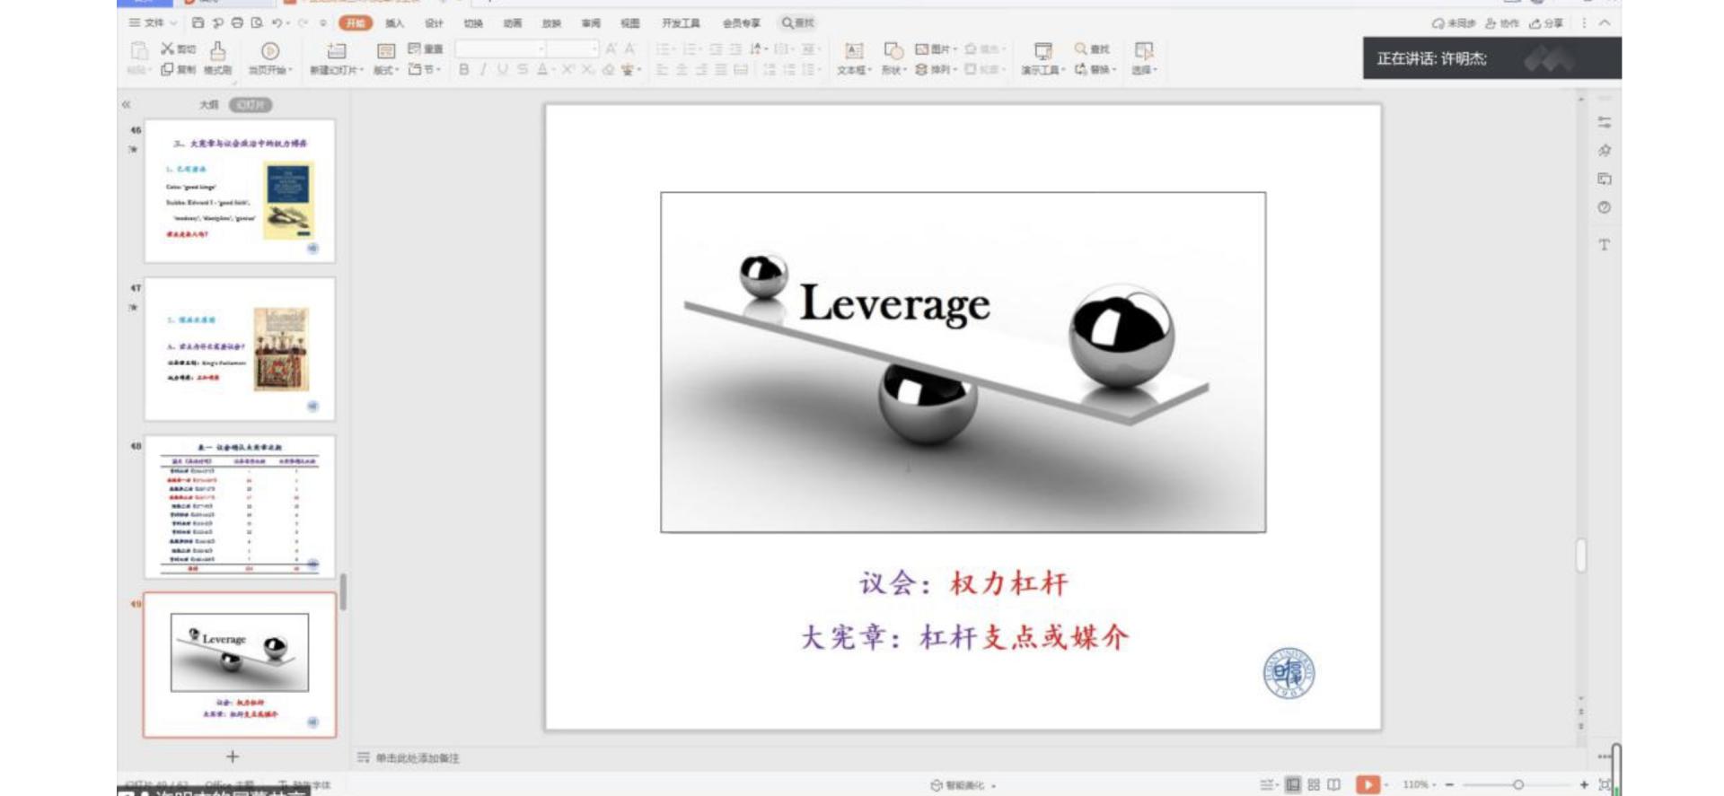This screenshot has width=1724, height=796.
Task: Start slideshow with orange play button
Action: click(1367, 784)
